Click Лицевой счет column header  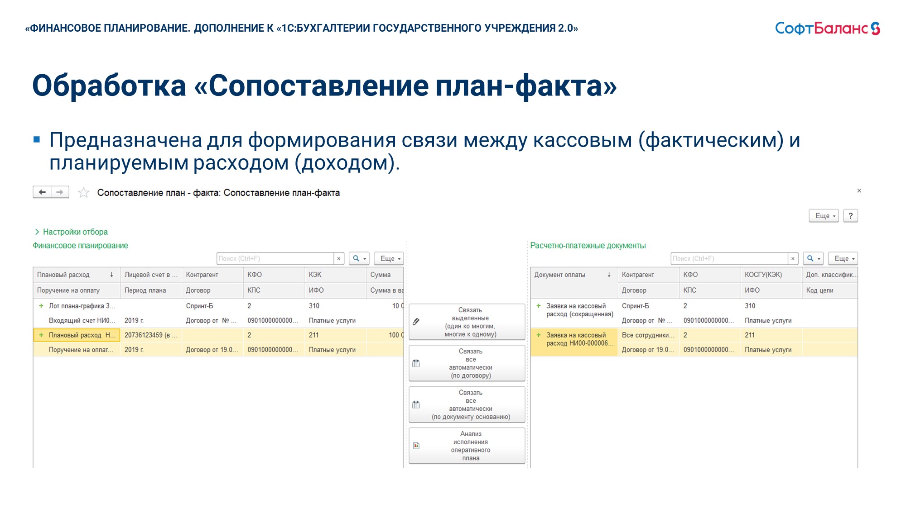coord(151,275)
